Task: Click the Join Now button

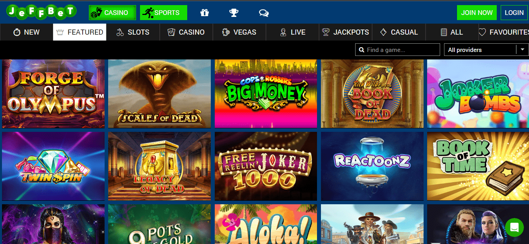Action: pyautogui.click(x=477, y=13)
